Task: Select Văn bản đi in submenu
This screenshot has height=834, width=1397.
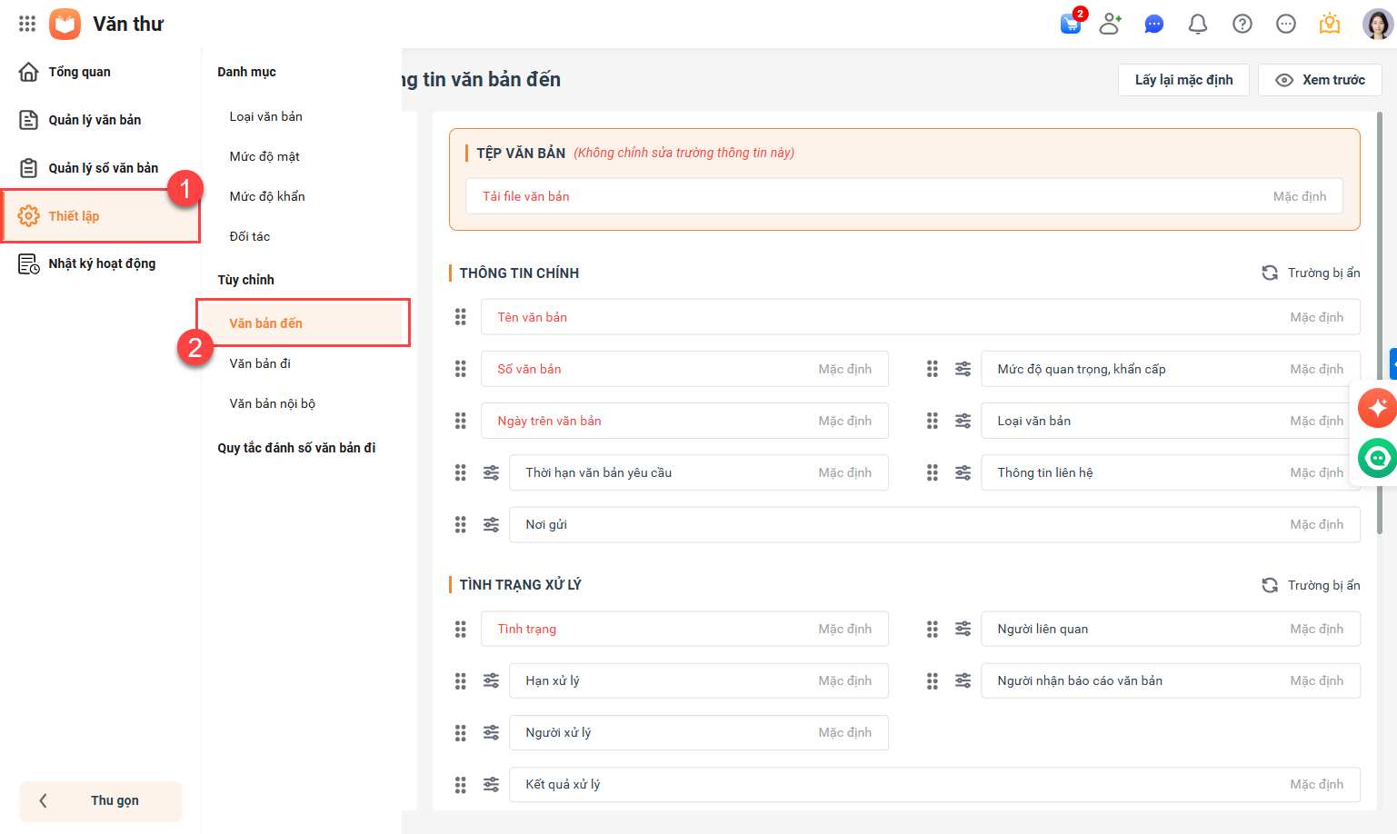Action: [x=260, y=363]
